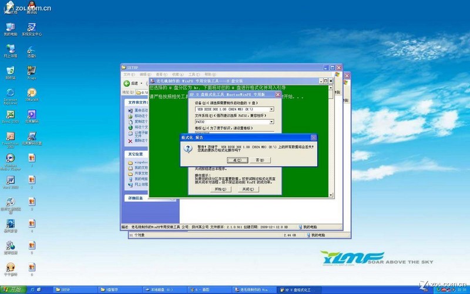The width and height of the screenshot is (470, 294).
Task: Open the 帮助(H) menu in SETUP window
Action: (x=210, y=75)
